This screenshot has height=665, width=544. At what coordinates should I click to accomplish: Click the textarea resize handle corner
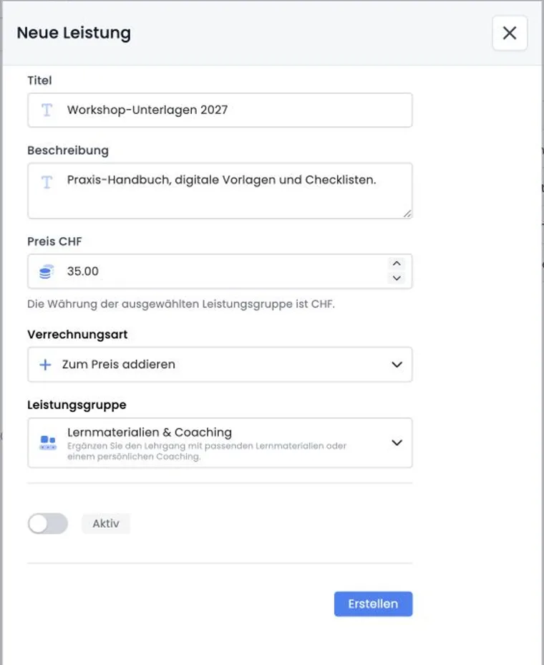click(x=407, y=214)
